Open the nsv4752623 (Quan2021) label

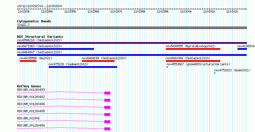(232, 70)
